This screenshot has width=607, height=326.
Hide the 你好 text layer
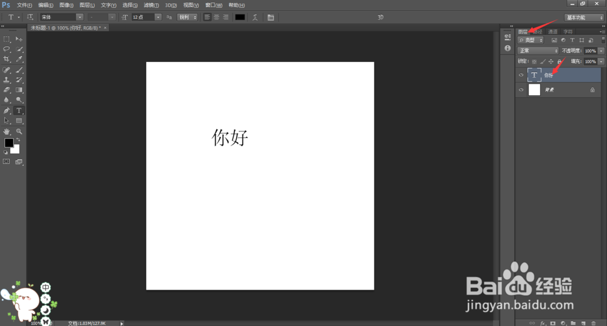tap(521, 75)
